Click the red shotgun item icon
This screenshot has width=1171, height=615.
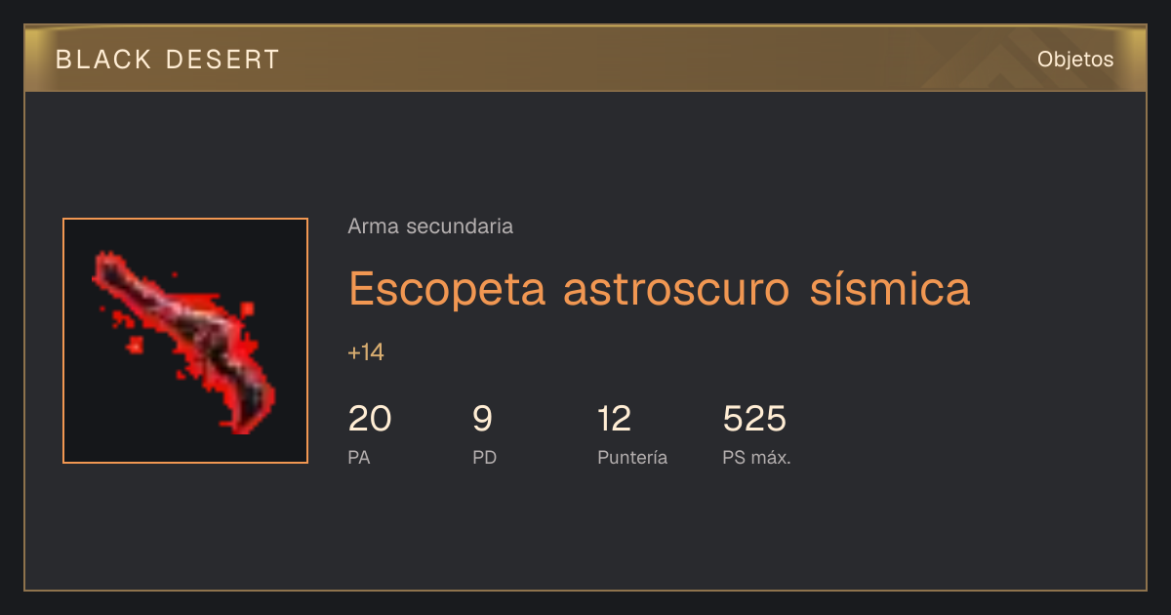(185, 341)
